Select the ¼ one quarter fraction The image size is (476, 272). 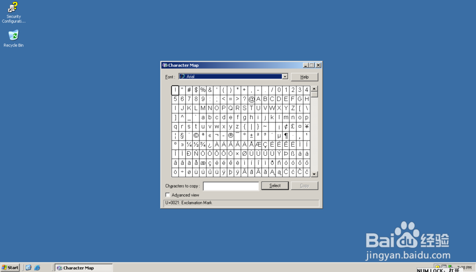click(189, 145)
